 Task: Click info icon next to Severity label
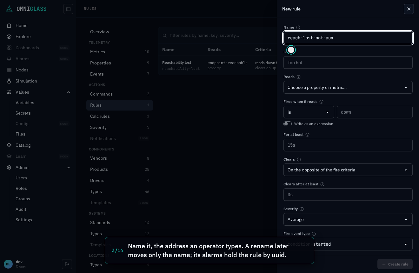[302, 209]
